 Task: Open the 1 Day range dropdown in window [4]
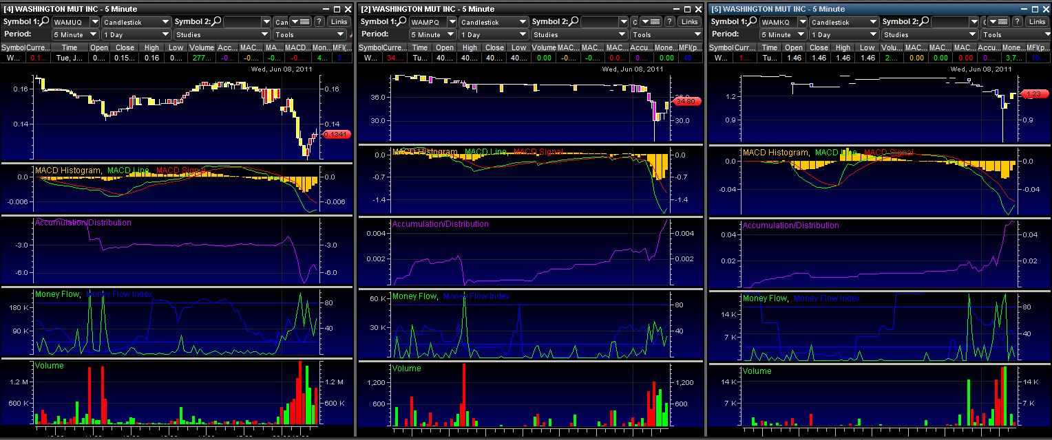(136, 34)
